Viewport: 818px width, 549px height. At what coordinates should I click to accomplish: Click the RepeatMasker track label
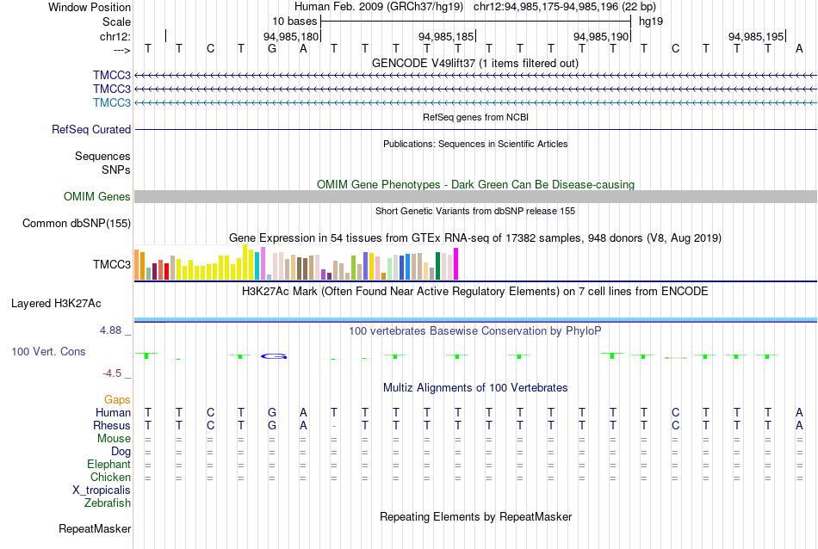[95, 528]
